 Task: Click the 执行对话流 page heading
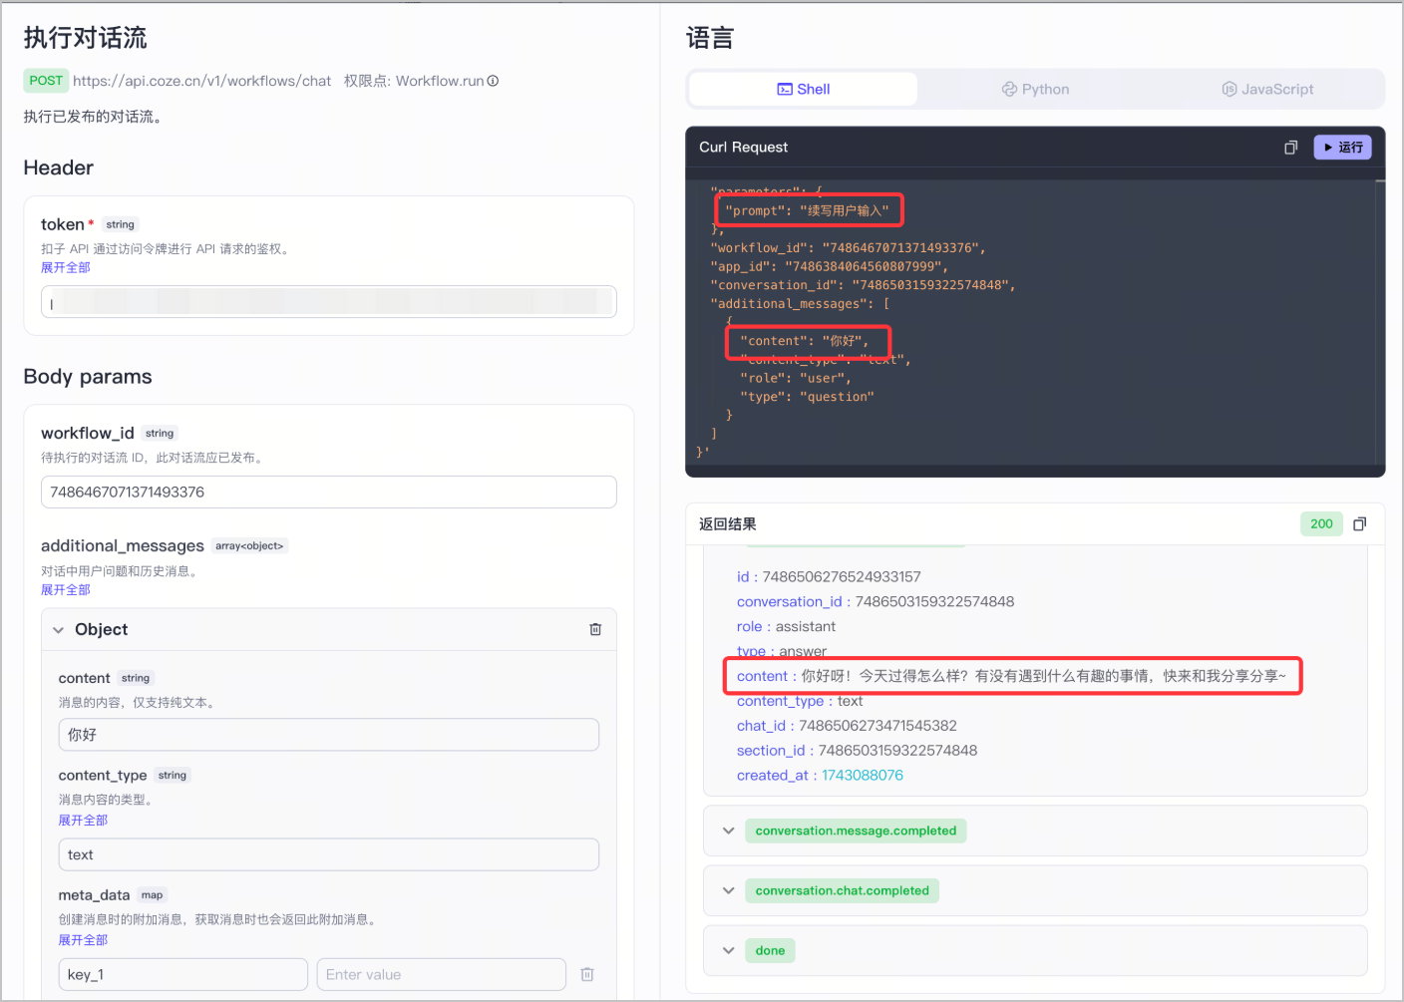point(86,38)
